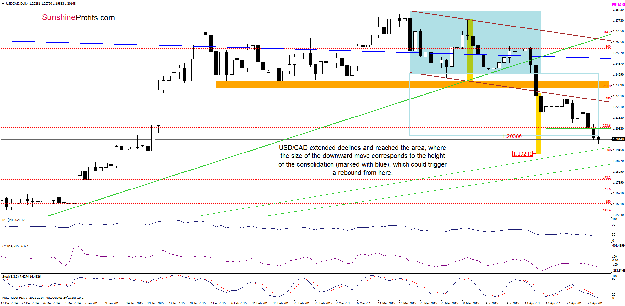Click the 1.15330 price axis label
This screenshot has height=306, width=625.
coord(618,215)
